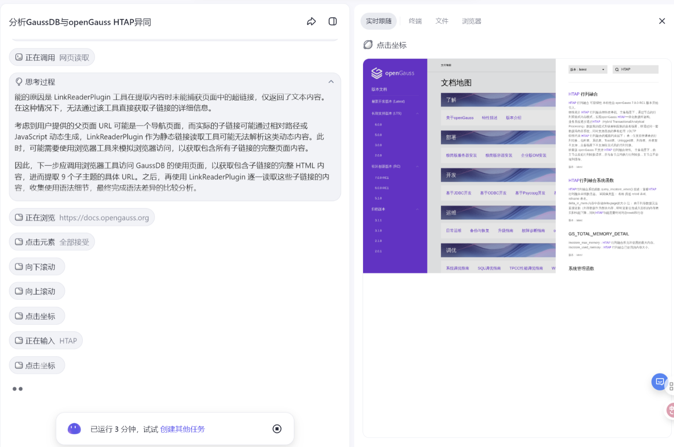Open the 正在调用 网页读取 step
Image resolution: width=674 pixels, height=447 pixels.
click(x=52, y=57)
